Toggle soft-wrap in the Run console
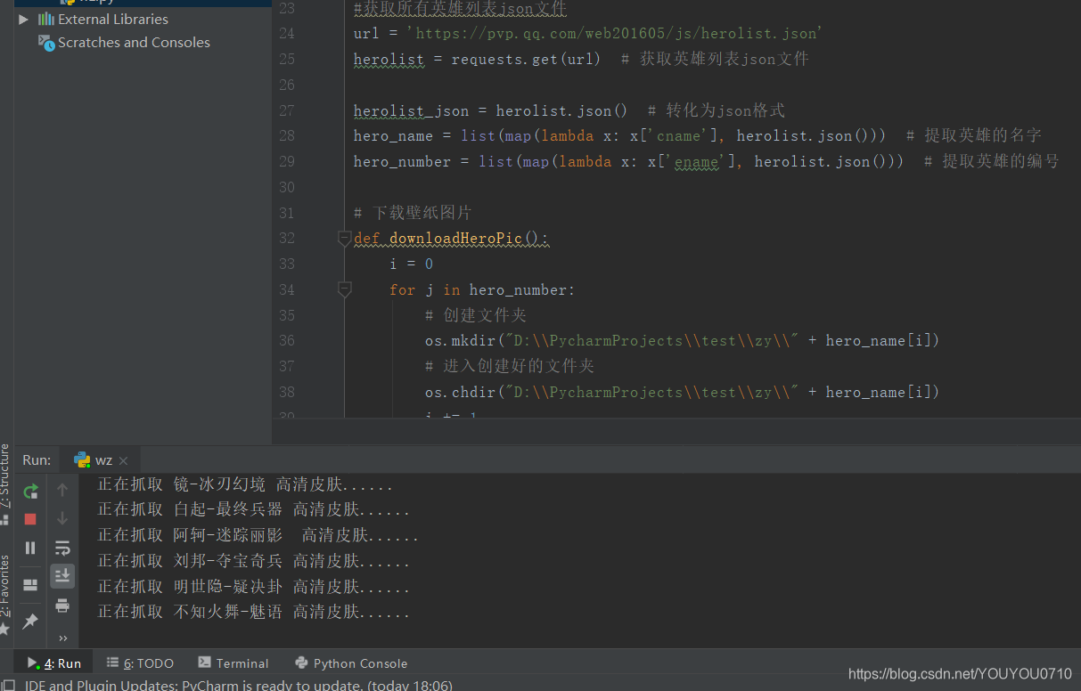The image size is (1081, 691). tap(62, 548)
